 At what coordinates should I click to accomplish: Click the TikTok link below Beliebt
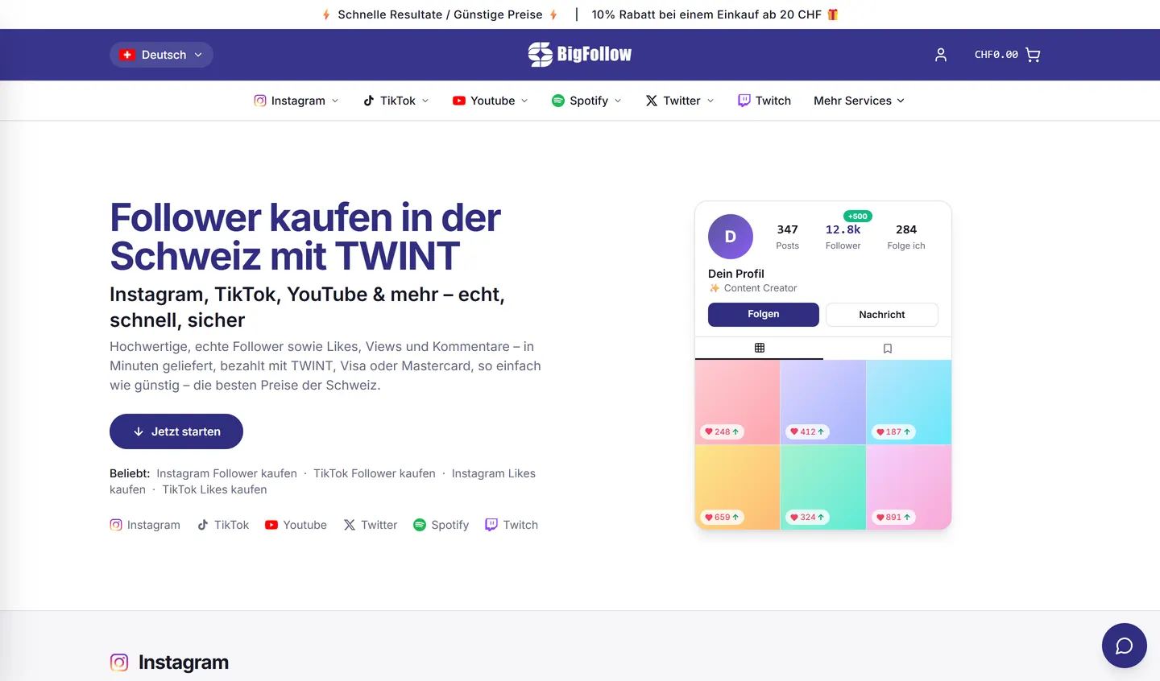[x=223, y=525]
